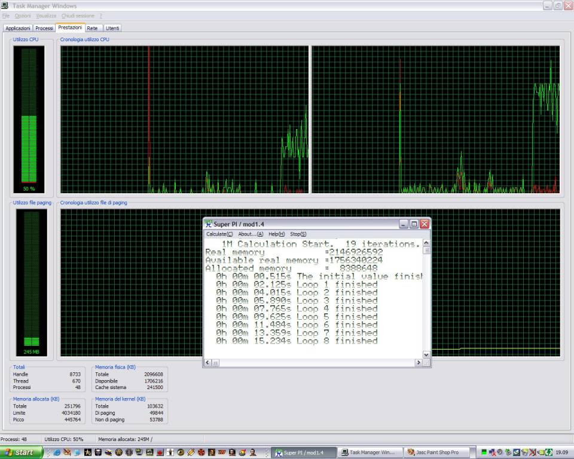Image resolution: width=574 pixels, height=459 pixels.
Task: Click the paging file 245 MB gauge
Action: [x=32, y=282]
